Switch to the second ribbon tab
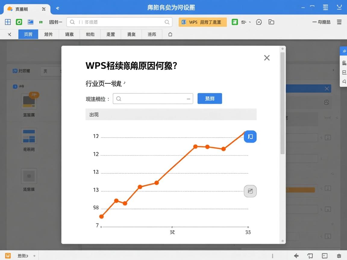Image resolution: width=347 pixels, height=260 pixels. 48,34
